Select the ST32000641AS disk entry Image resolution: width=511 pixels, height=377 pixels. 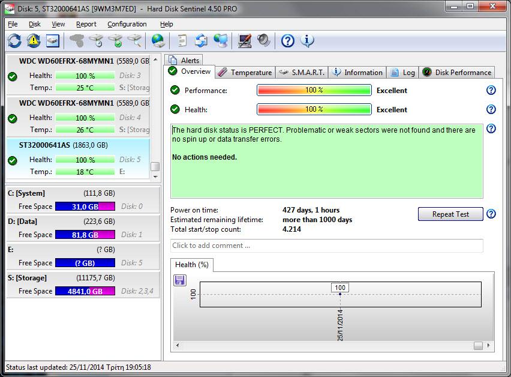point(78,158)
